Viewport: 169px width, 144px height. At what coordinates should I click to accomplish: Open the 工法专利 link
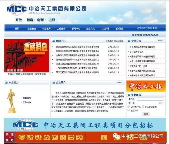(27, 102)
